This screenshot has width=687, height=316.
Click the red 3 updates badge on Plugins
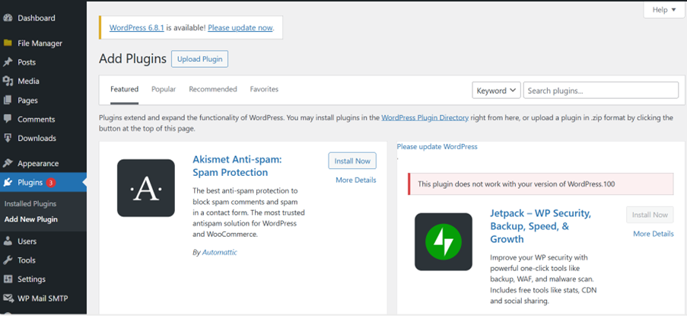[x=50, y=183]
